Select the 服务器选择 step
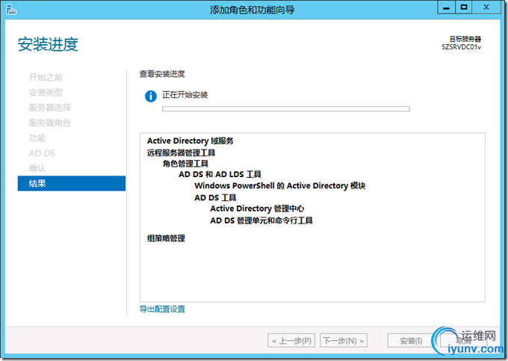Viewport: 508px width, 361px height. coord(50,108)
